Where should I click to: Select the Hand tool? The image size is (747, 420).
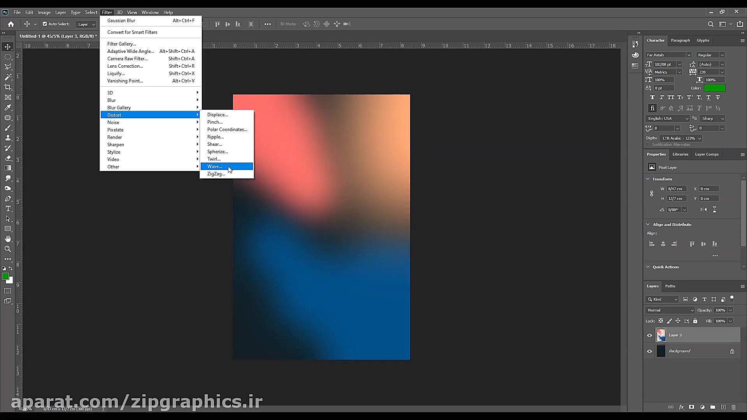click(x=8, y=239)
